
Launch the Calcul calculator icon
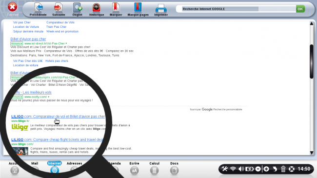pyautogui.click(x=154, y=171)
